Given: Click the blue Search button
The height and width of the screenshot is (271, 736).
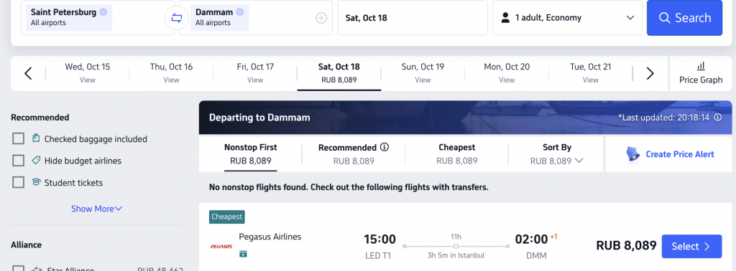Looking at the screenshot, I should [x=684, y=18].
